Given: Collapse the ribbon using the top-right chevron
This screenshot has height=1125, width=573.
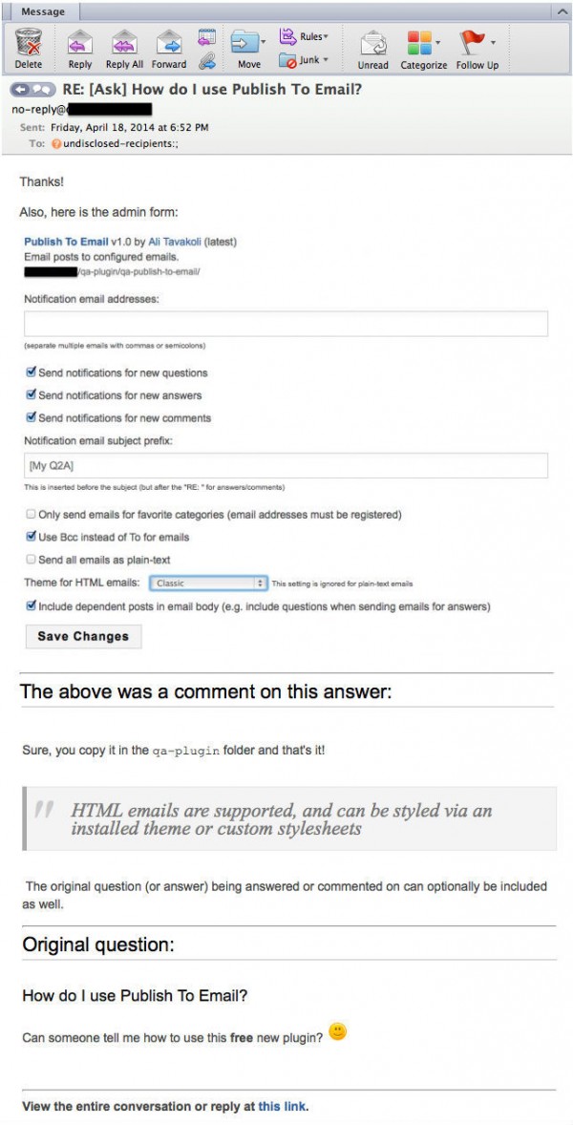Looking at the screenshot, I should (x=562, y=11).
